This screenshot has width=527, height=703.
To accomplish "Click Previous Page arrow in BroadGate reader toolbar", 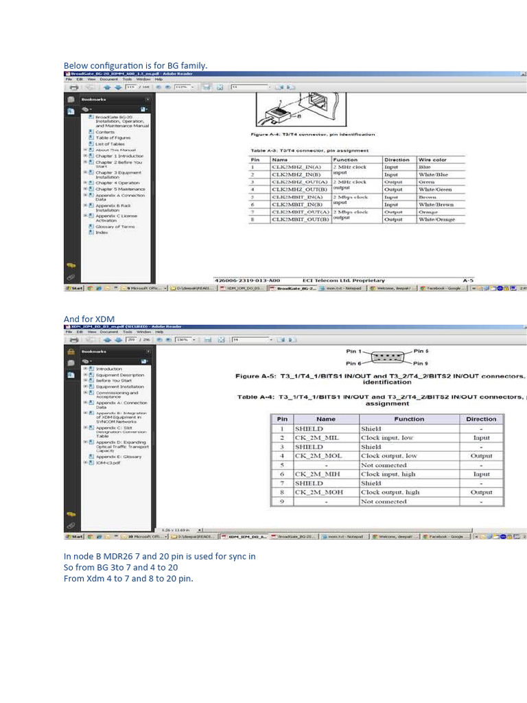I will 107,87.
